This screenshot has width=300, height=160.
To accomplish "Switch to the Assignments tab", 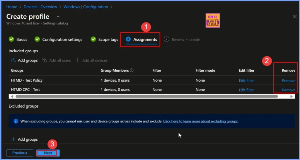I will tap(145, 39).
